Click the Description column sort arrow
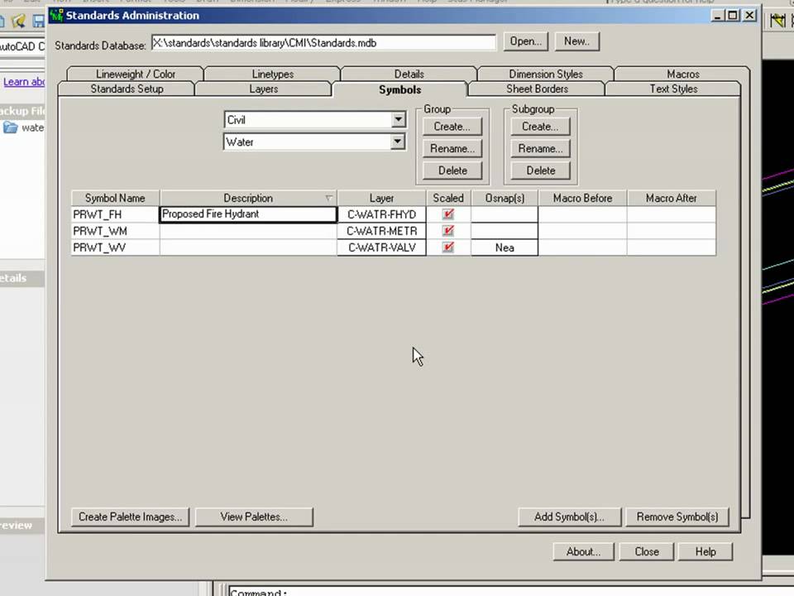The height and width of the screenshot is (596, 794). pos(328,198)
